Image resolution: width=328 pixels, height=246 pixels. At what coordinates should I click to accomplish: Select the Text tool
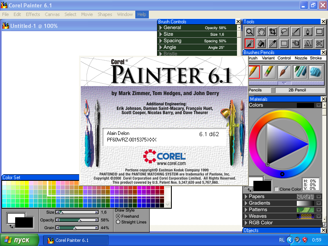pos(307,43)
